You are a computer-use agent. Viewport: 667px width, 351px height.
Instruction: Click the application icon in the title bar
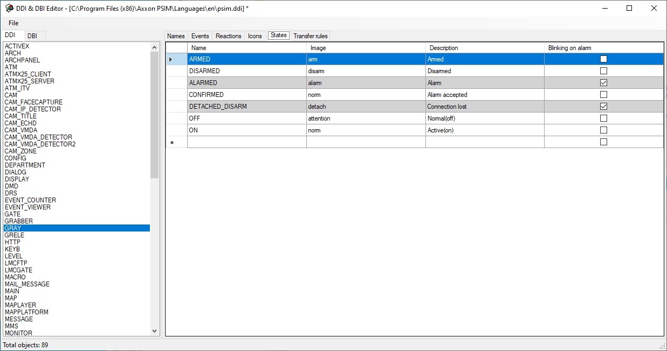point(9,8)
